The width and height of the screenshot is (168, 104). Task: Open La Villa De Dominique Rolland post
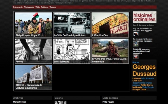[72, 25]
